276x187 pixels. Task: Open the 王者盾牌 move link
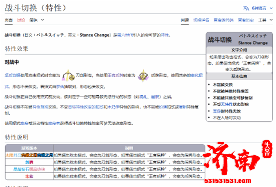pyautogui.click(x=117, y=75)
